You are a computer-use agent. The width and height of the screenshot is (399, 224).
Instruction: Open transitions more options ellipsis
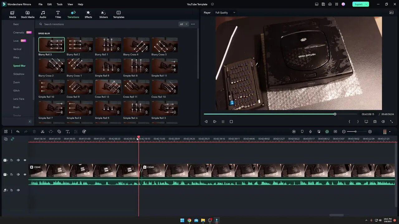193,24
